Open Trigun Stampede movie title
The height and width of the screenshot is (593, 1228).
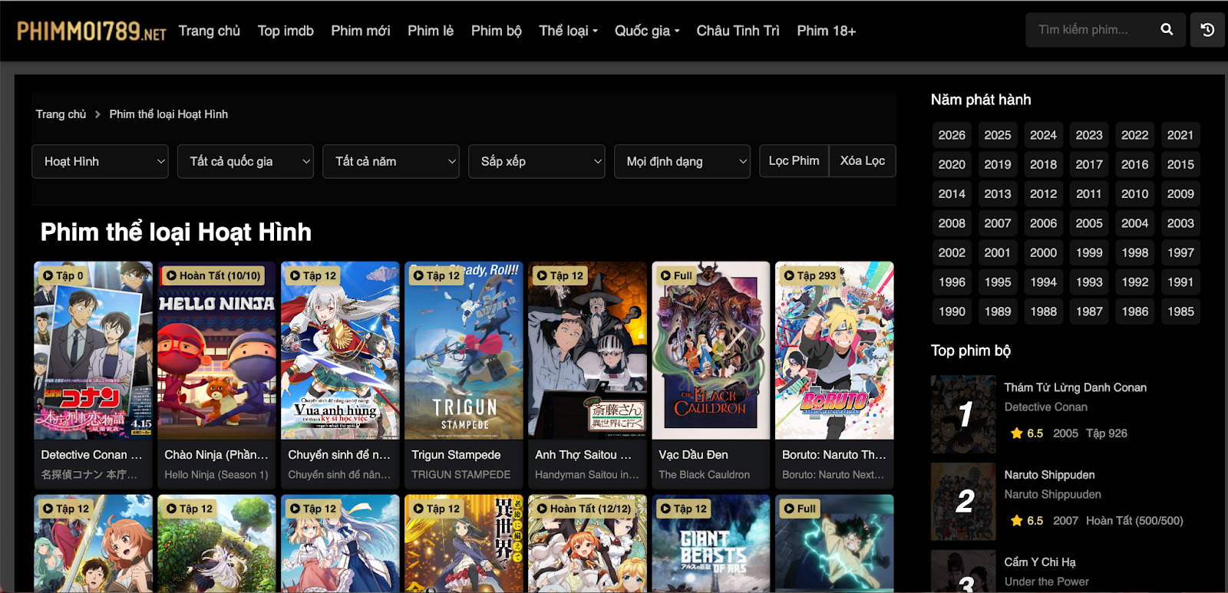tap(456, 455)
